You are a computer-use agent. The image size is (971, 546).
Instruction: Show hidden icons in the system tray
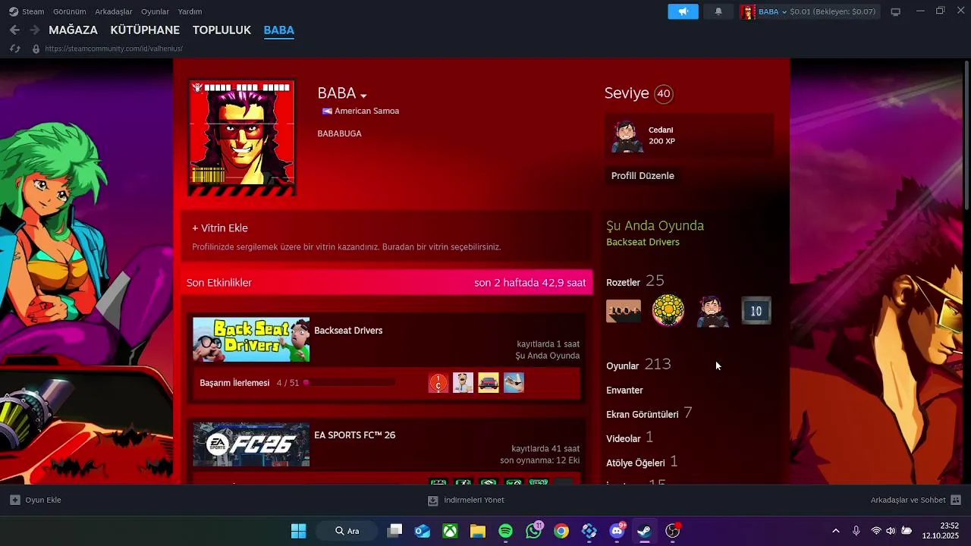(836, 531)
